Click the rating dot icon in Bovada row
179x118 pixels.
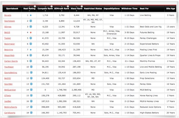31,15
